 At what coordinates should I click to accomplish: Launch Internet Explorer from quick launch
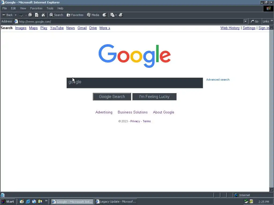(x=28, y=202)
